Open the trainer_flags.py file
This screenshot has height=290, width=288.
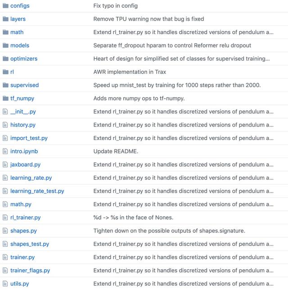(30, 271)
